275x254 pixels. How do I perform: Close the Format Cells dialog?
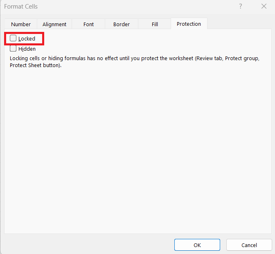(x=264, y=7)
